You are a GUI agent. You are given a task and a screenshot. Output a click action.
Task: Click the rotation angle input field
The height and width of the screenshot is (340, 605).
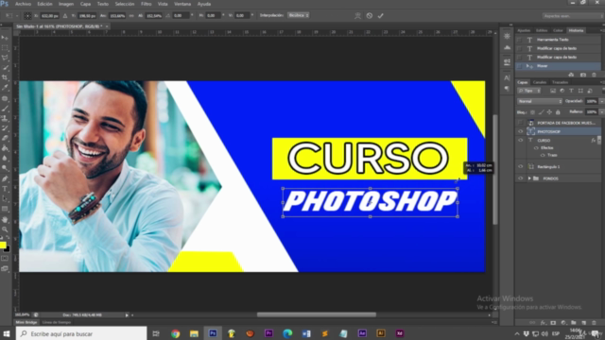point(181,16)
